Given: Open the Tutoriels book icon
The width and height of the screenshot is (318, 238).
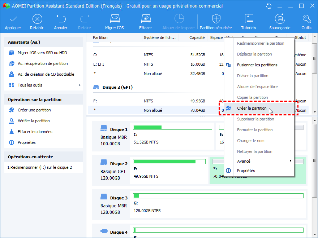Looking at the screenshot, I should 249,19.
